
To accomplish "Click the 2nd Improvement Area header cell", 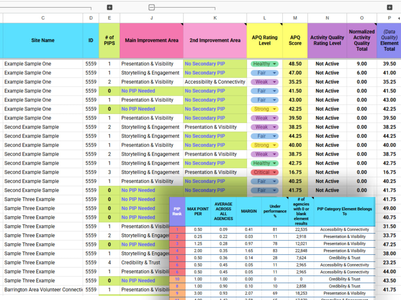I will coord(215,40).
